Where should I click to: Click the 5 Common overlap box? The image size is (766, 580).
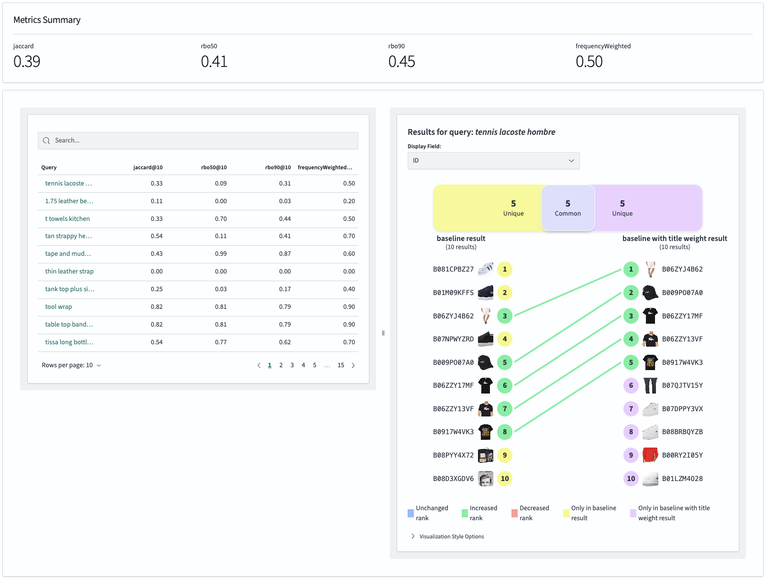[x=567, y=208]
